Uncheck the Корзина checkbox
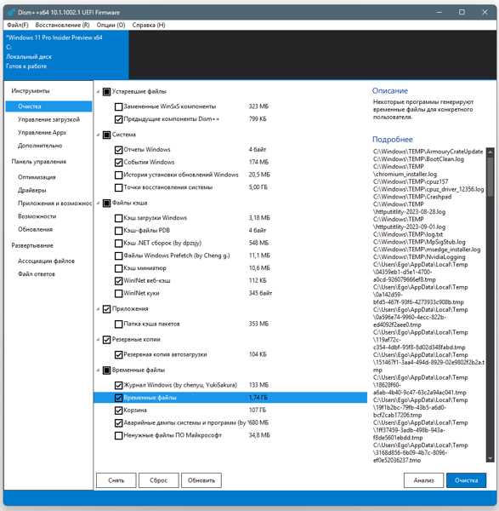Image resolution: width=499 pixels, height=511 pixels. coord(119,411)
